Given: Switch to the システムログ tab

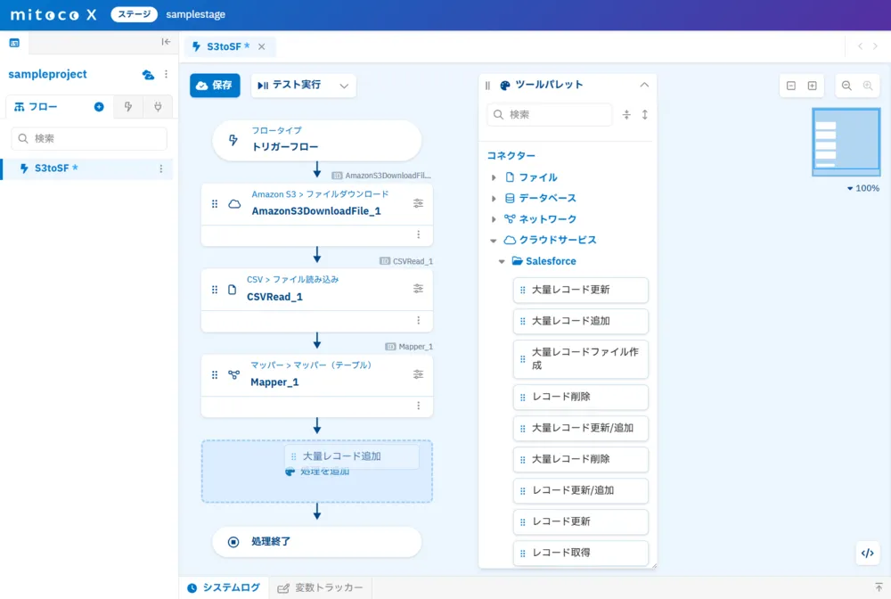Looking at the screenshot, I should coord(225,587).
